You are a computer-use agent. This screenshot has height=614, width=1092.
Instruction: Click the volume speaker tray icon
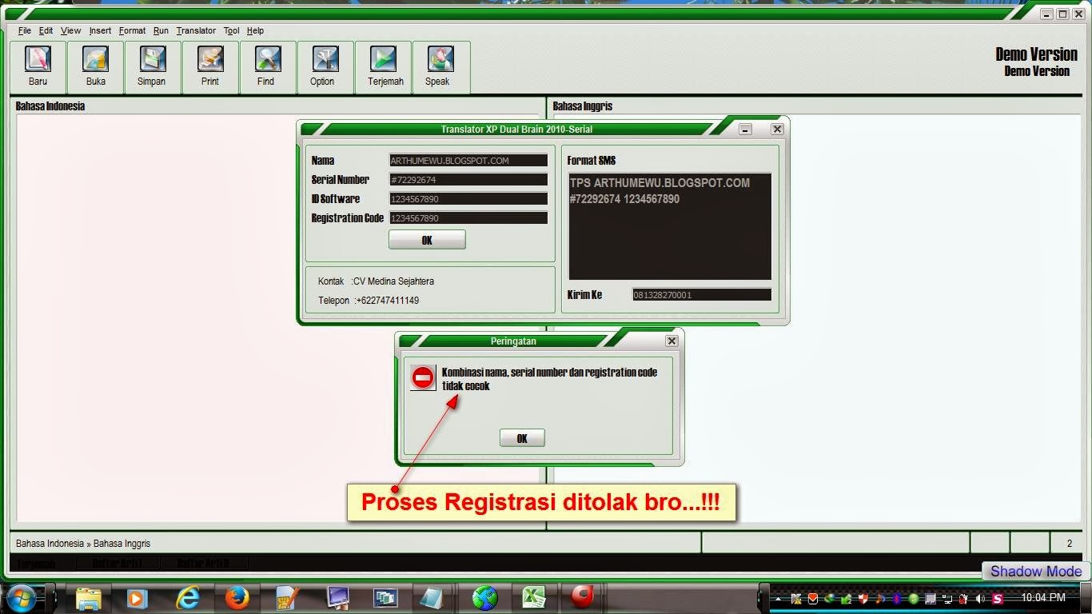pyautogui.click(x=981, y=599)
